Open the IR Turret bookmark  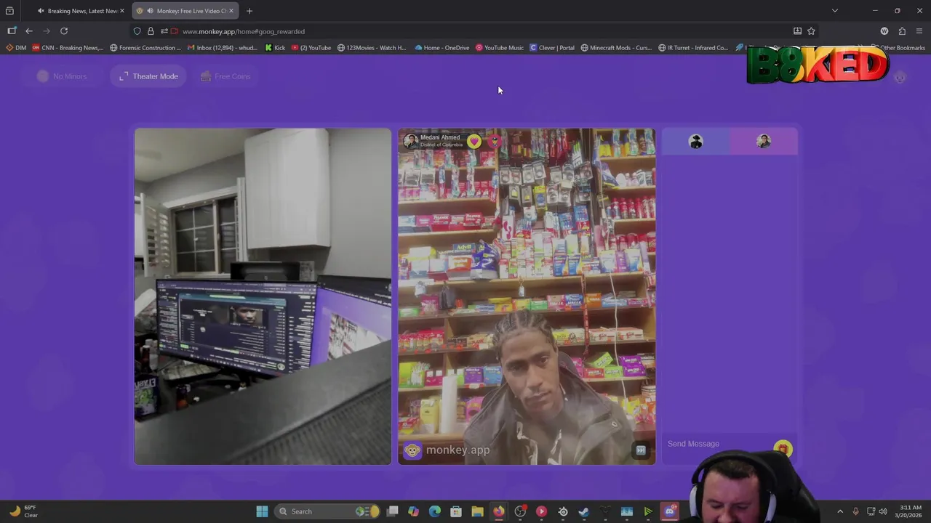(693, 48)
